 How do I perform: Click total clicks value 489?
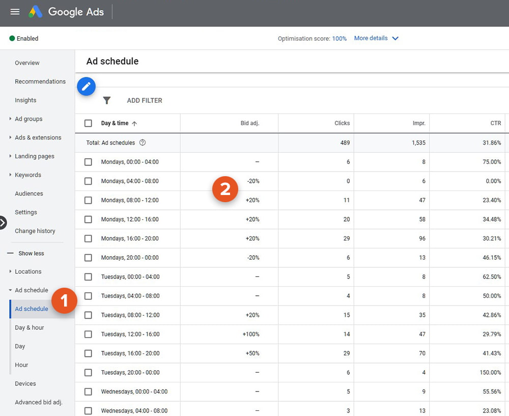(x=345, y=143)
